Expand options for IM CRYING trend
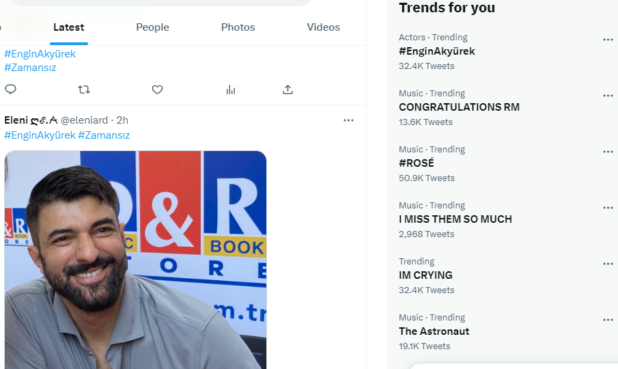The image size is (618, 369). point(608,264)
